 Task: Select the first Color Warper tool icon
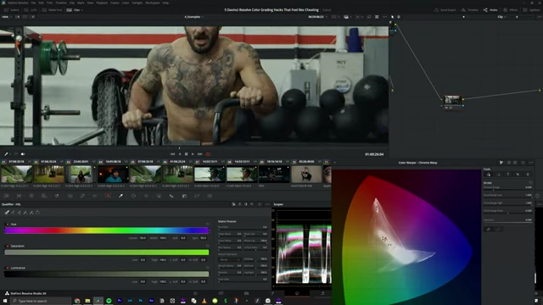489,175
